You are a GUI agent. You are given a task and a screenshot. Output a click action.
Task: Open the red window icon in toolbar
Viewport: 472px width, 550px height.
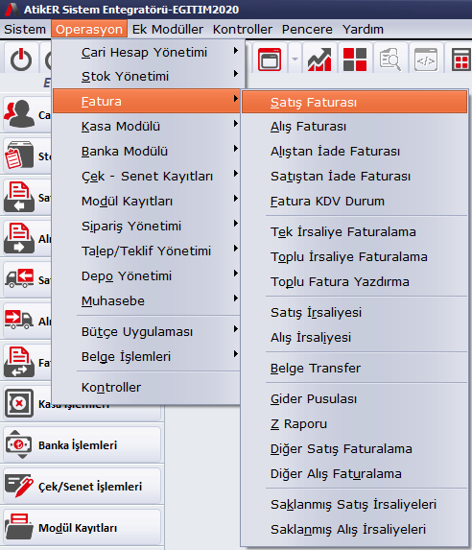pyautogui.click(x=270, y=60)
